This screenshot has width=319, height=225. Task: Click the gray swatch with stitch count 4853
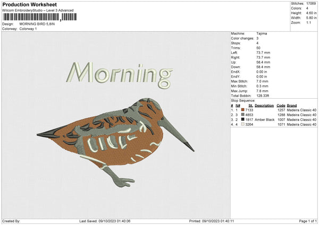click(x=243, y=115)
